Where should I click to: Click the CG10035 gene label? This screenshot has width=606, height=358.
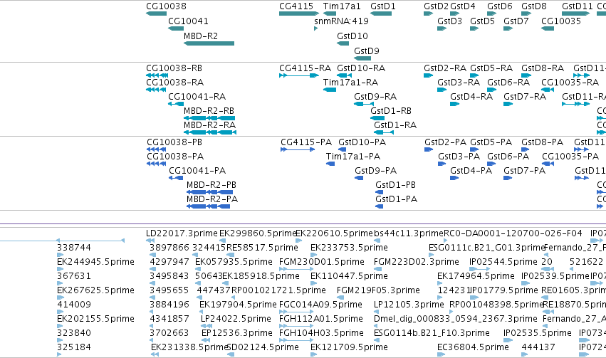[561, 21]
